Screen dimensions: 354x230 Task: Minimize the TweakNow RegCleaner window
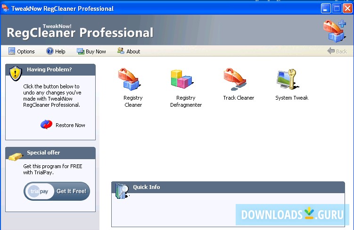[x=326, y=9]
